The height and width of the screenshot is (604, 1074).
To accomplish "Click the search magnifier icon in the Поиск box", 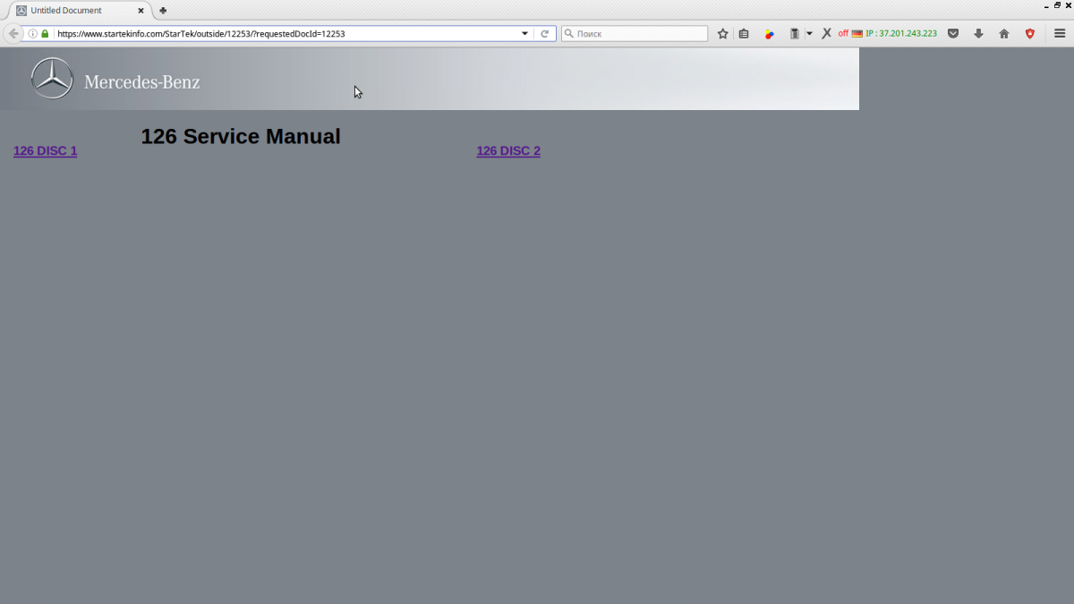I will 569,34.
